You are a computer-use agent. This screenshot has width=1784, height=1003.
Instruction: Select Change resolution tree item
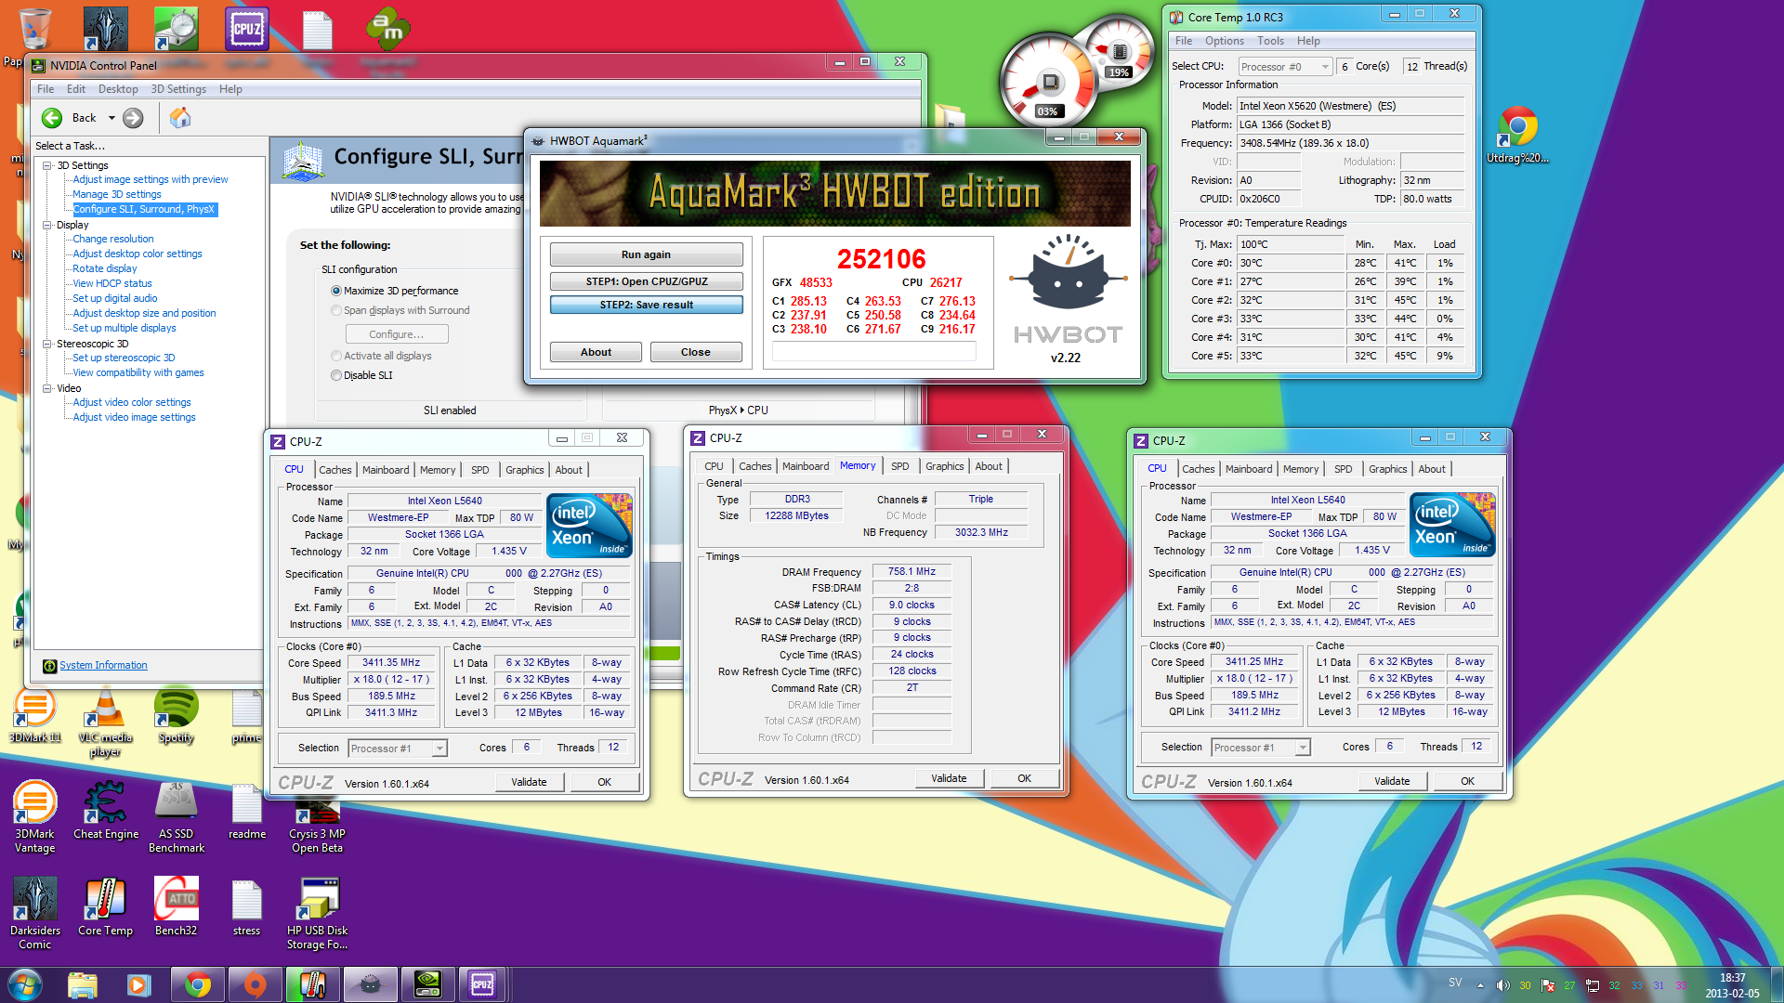tap(113, 239)
